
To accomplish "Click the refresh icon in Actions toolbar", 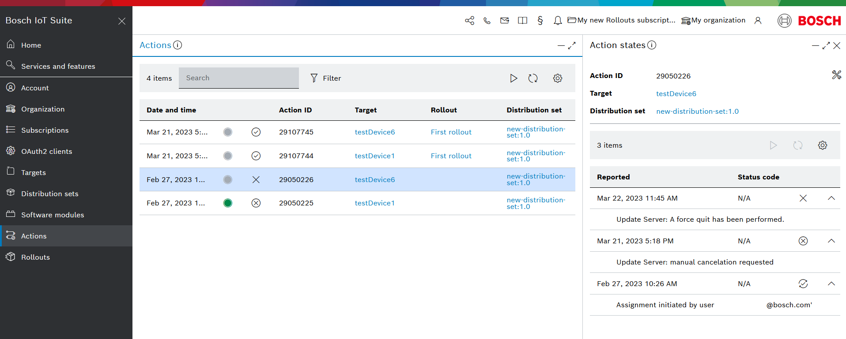I will pyautogui.click(x=533, y=78).
